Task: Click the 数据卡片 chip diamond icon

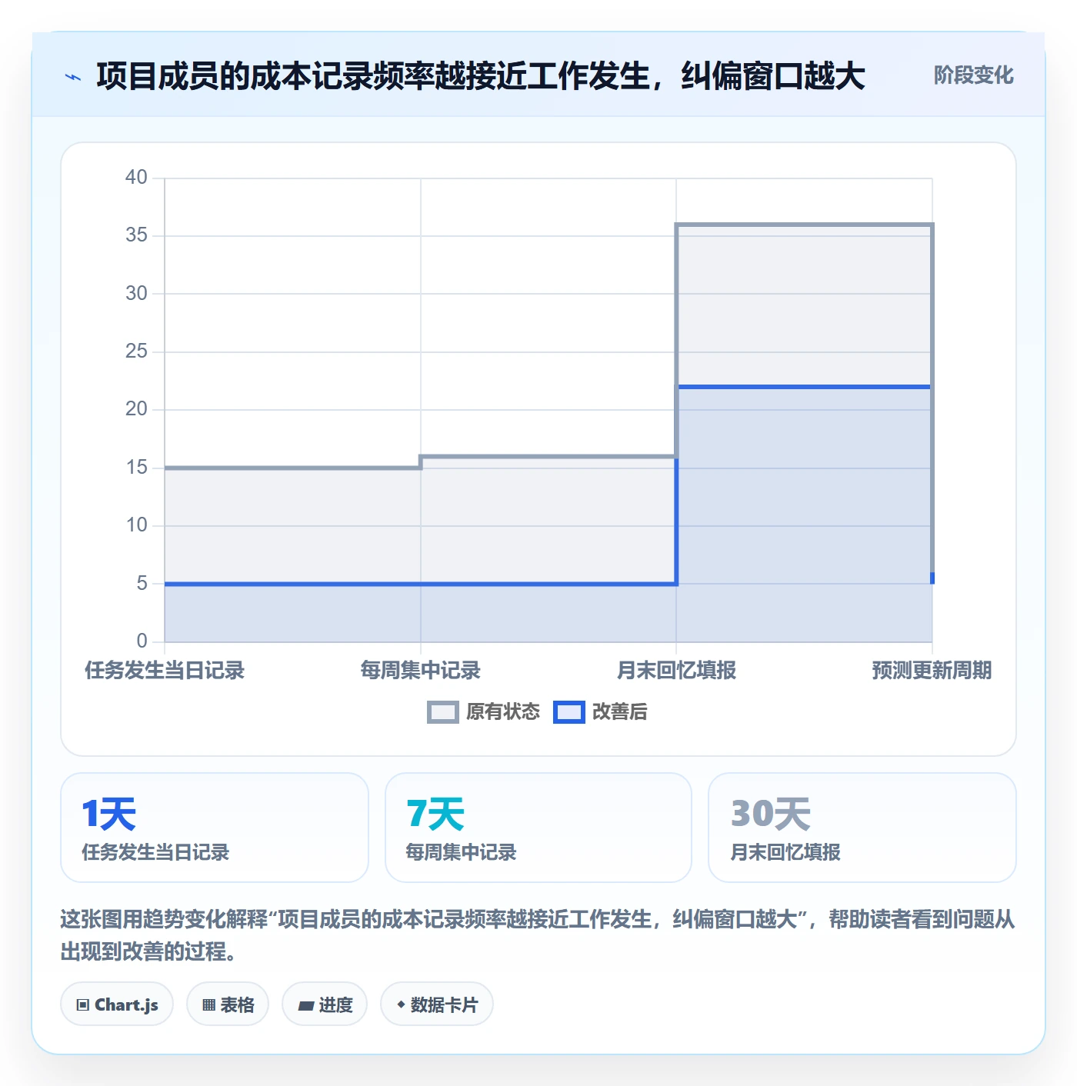Action: point(401,1004)
